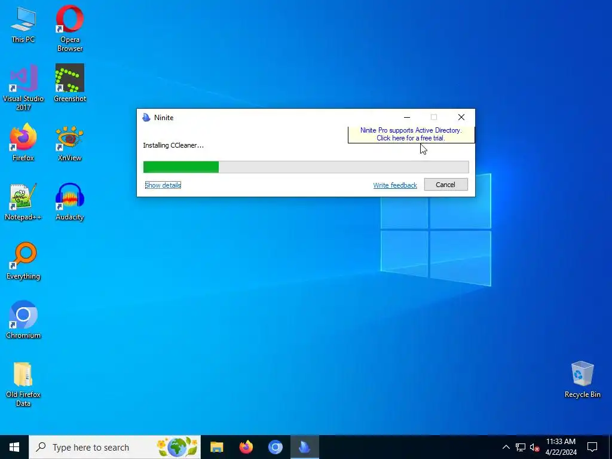Select the Everything search shortcut
612x459 pixels.
coord(23,261)
